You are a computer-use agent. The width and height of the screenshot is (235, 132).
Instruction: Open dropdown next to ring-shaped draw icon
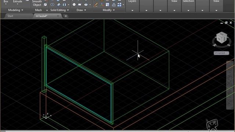(x=90, y=5)
